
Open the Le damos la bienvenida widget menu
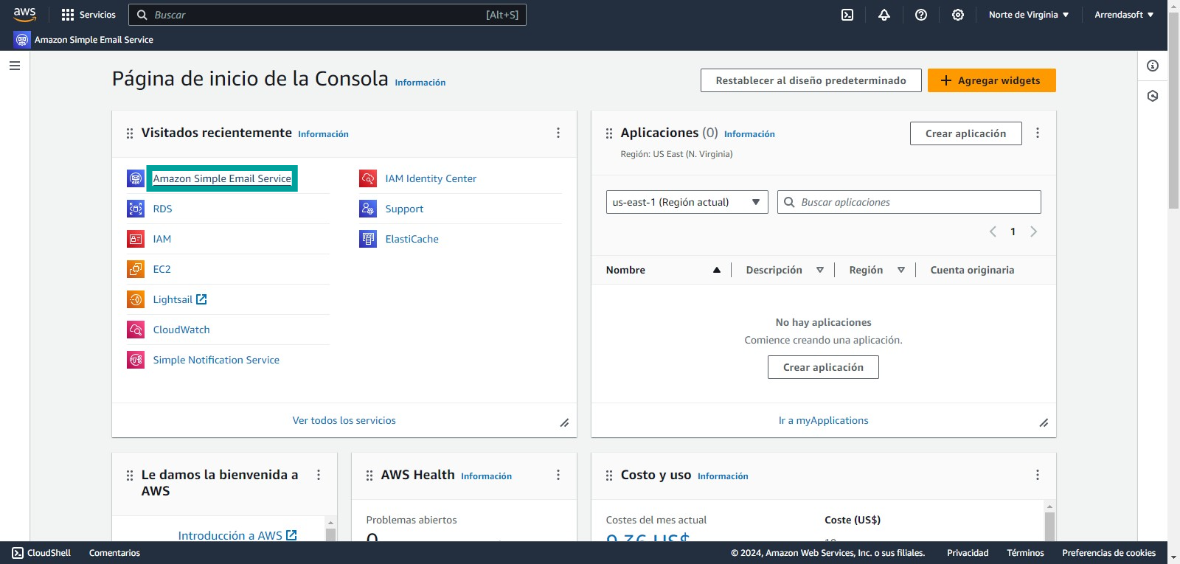tap(319, 475)
